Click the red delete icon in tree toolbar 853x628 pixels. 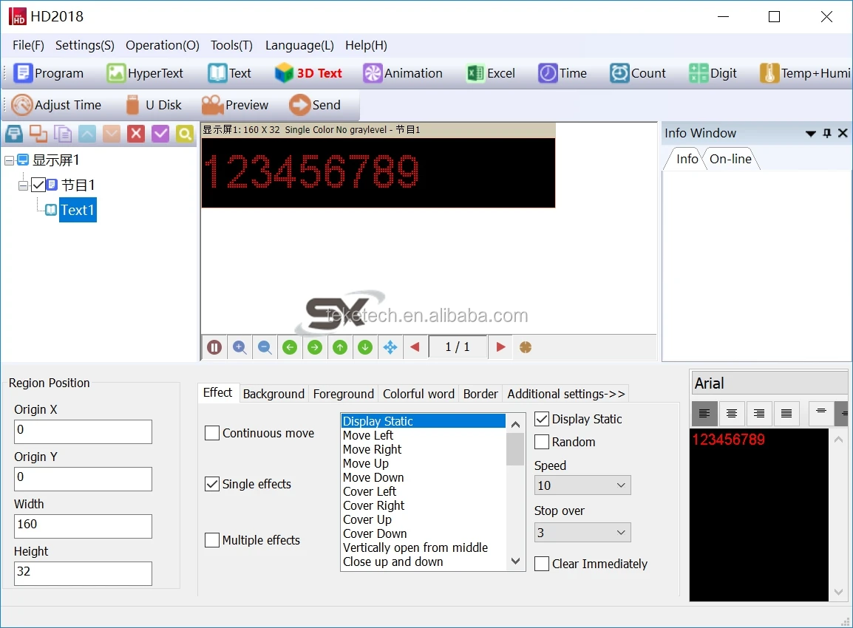pos(136,134)
